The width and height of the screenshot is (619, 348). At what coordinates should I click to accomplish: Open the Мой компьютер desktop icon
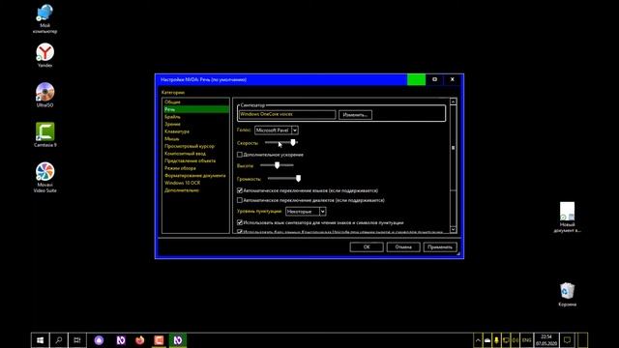44,18
